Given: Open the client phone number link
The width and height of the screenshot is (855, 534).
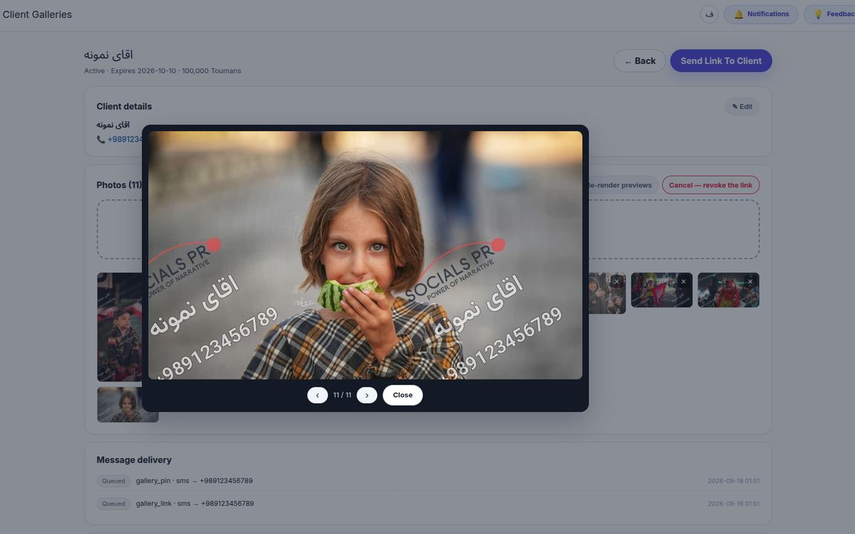Looking at the screenshot, I should [x=125, y=140].
